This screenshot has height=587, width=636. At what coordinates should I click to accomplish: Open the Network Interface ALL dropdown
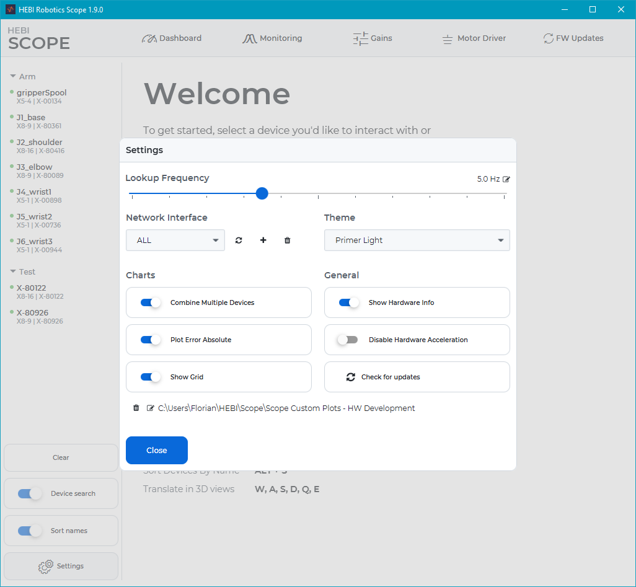pyautogui.click(x=175, y=241)
